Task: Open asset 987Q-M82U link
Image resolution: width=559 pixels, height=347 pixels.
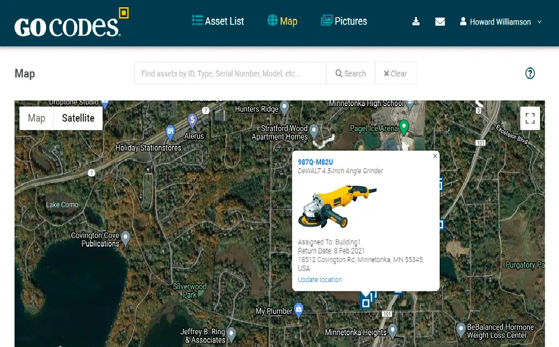Action: point(316,162)
